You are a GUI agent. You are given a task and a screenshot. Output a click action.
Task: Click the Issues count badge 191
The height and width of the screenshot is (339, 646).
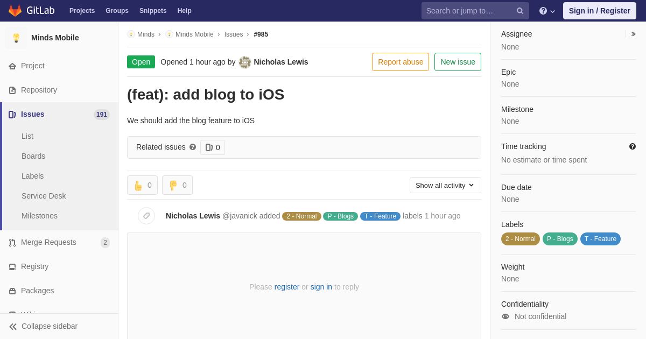[x=102, y=115]
